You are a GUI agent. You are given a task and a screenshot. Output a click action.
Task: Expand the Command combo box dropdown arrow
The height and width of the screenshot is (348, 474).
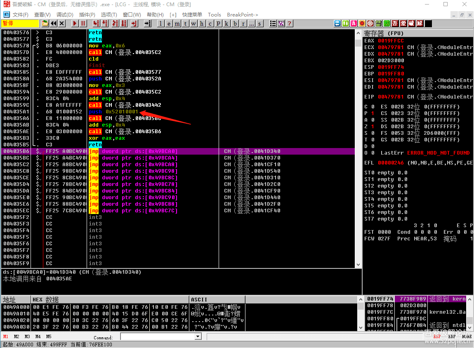pyautogui.click(x=198, y=337)
